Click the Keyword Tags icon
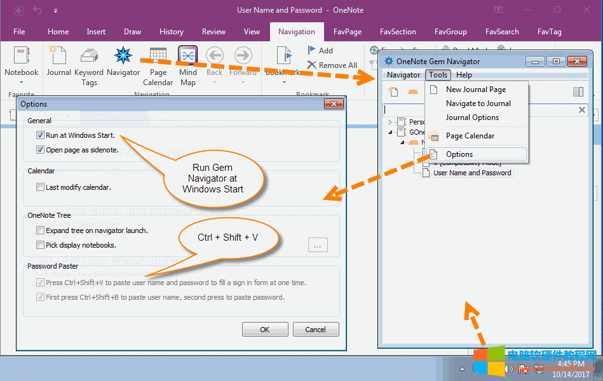This screenshot has width=603, height=381. (89, 57)
